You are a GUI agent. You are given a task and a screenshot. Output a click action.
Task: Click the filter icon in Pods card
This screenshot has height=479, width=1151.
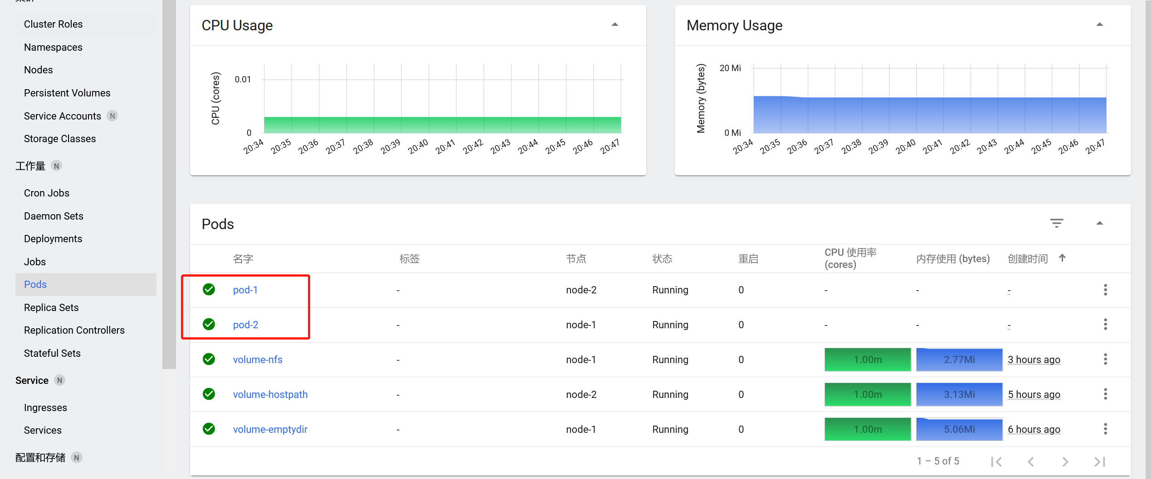(x=1057, y=223)
